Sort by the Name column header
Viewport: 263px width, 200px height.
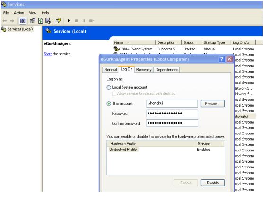pyautogui.click(x=134, y=42)
